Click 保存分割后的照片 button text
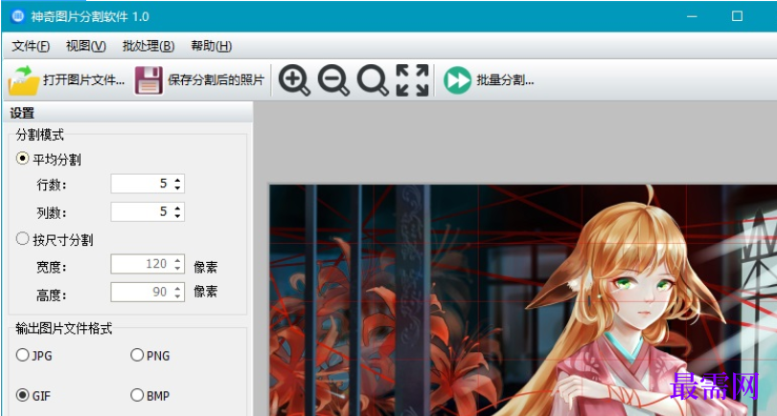Screen dimensions: 777x416 click(x=217, y=80)
